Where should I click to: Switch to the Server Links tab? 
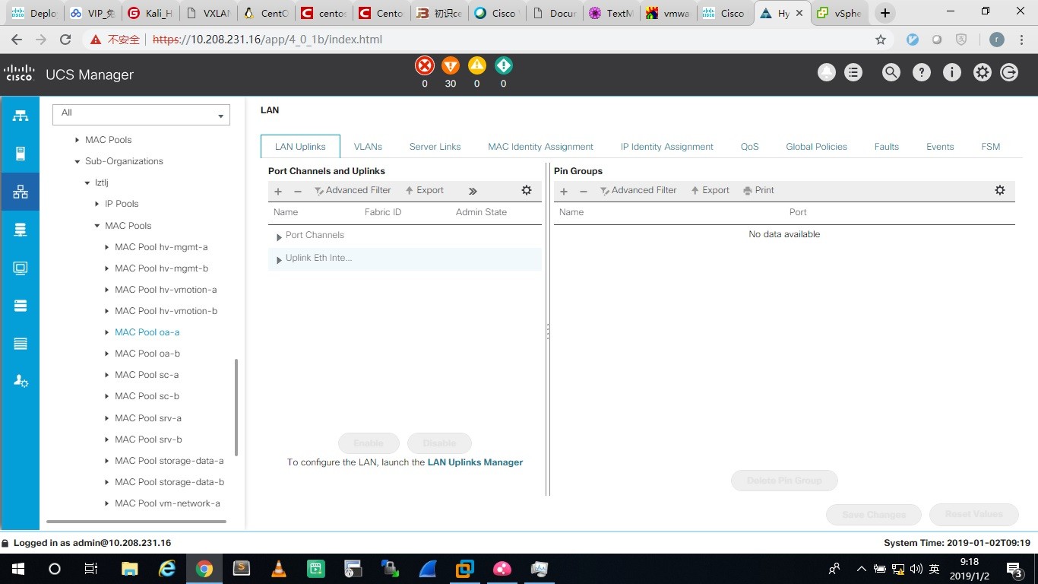435,147
